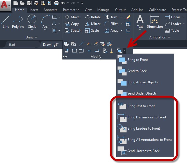Click the Edit Spline icon
187x163 pixels.
pos(96,44)
